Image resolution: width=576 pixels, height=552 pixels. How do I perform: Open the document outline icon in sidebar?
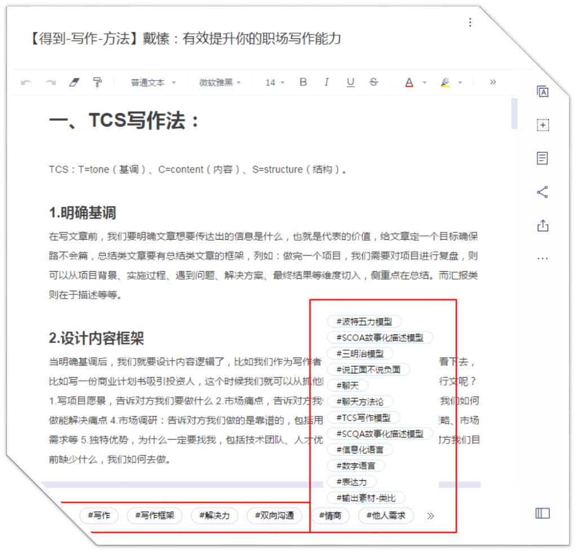(x=542, y=158)
